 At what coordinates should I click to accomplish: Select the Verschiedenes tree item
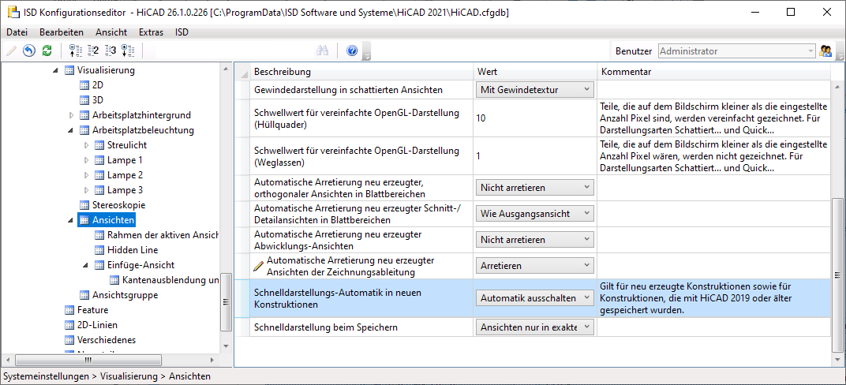pyautogui.click(x=107, y=340)
